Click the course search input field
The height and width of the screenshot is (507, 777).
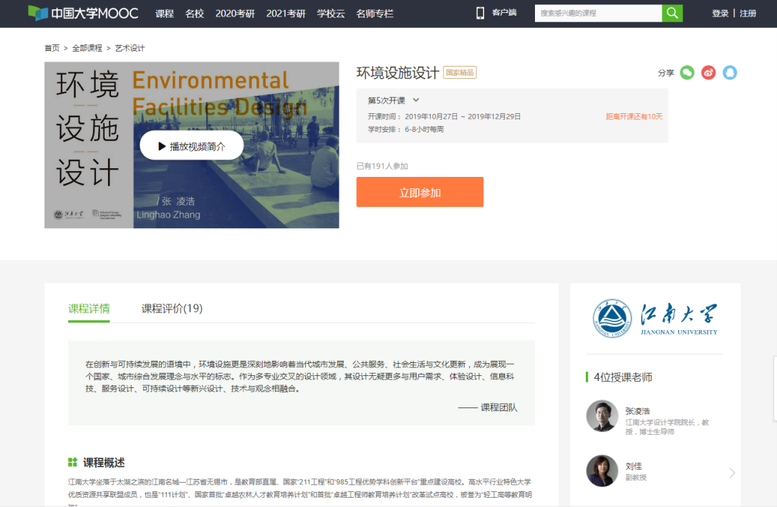click(x=597, y=13)
